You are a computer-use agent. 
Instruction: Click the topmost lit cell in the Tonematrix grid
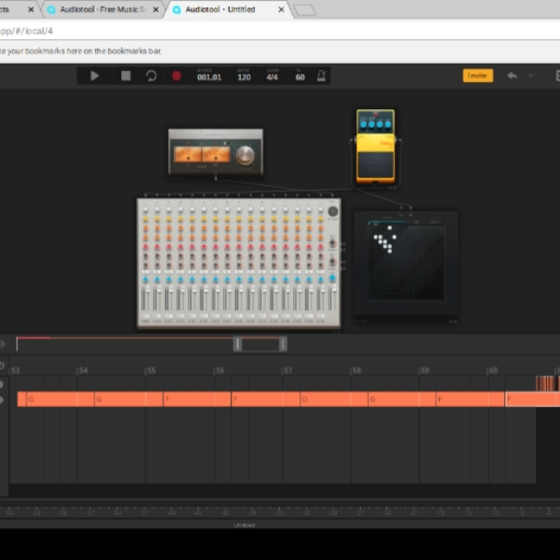tap(389, 228)
